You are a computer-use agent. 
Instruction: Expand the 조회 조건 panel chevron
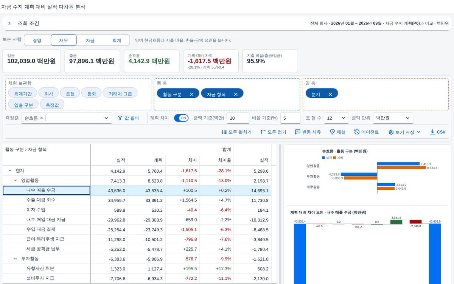pos(9,23)
